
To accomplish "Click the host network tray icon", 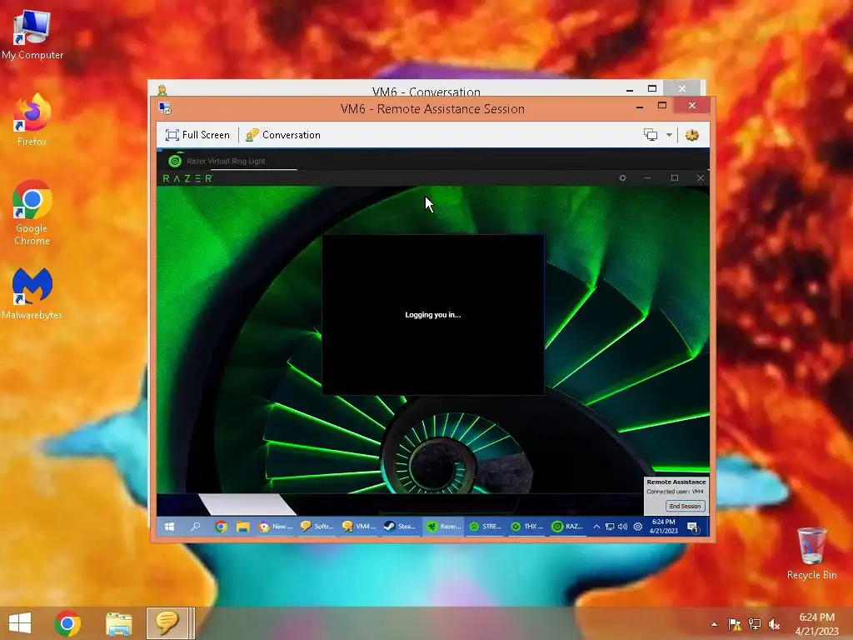I will [755, 624].
